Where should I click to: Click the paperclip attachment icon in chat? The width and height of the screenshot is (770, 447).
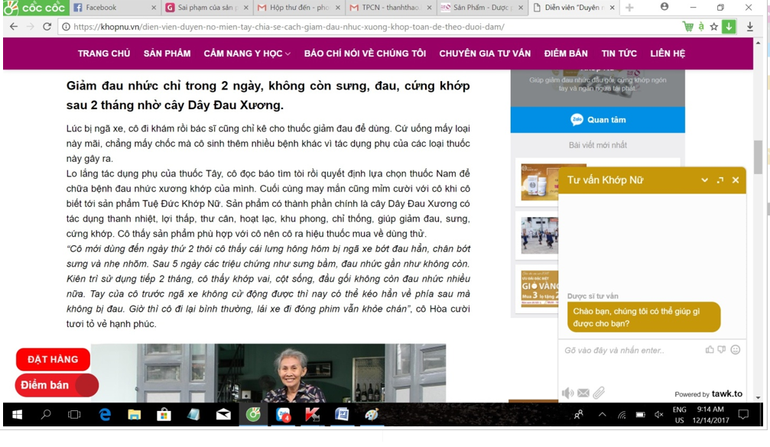pos(599,393)
